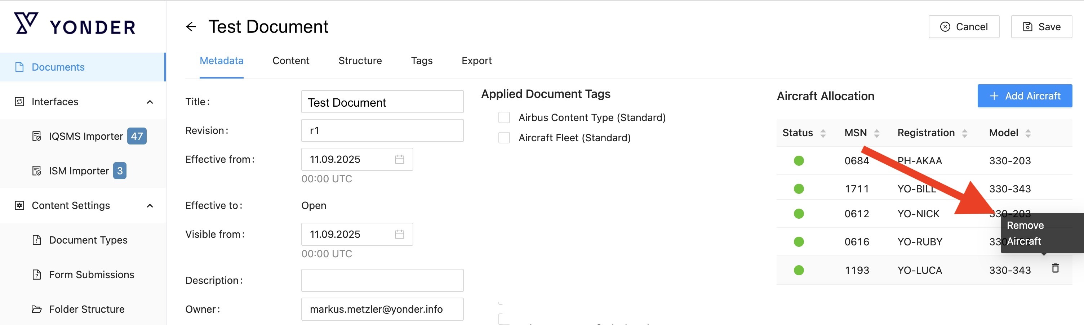This screenshot has width=1084, height=325.
Task: Open the Export tab
Action: click(x=476, y=61)
